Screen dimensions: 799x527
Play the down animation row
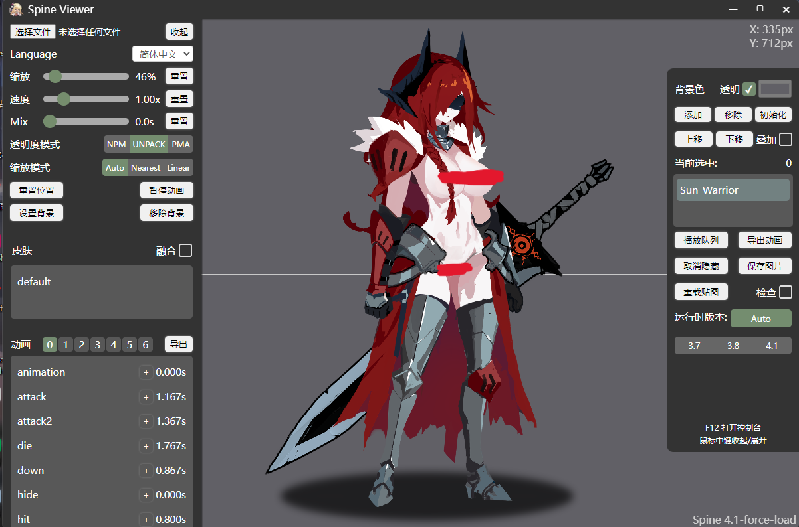[x=102, y=471]
